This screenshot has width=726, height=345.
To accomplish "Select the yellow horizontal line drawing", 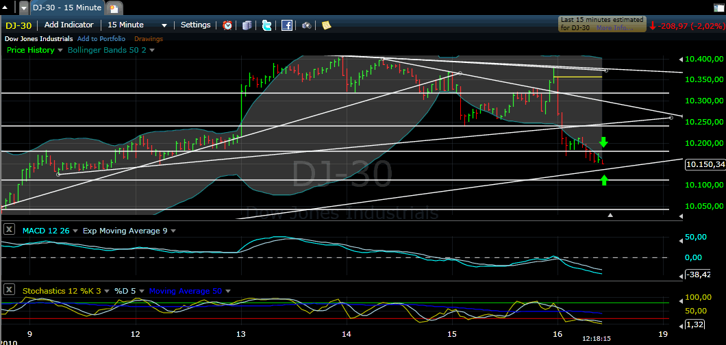I will click(578, 77).
